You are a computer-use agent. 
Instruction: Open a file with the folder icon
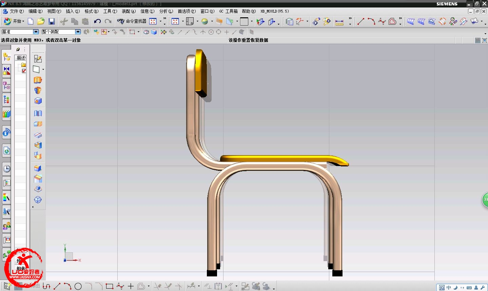pyautogui.click(x=41, y=21)
